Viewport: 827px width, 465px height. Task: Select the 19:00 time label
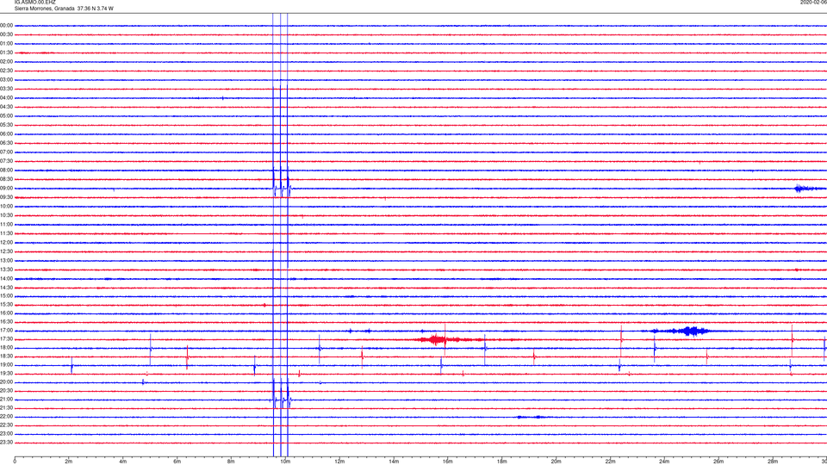click(x=6, y=365)
